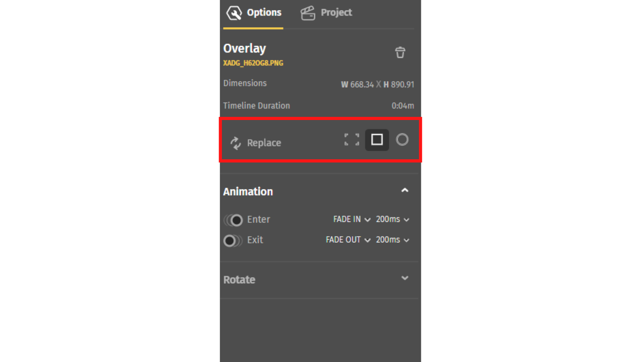Open the FADE IN animation dropdown
Screen dimensions: 643x362
(352, 219)
